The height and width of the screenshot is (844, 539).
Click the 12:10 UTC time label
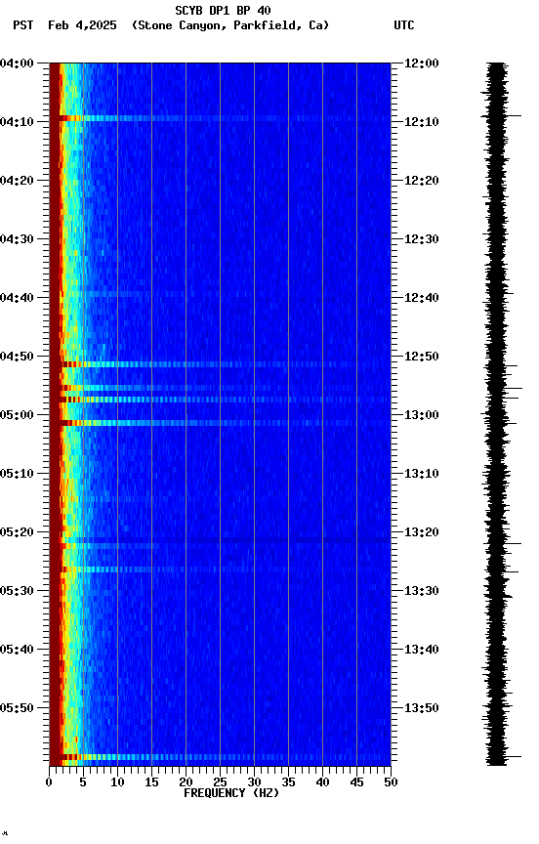click(421, 122)
